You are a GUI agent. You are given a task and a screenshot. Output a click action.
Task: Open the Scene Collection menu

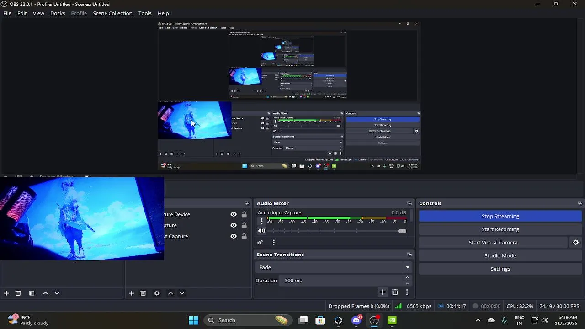pyautogui.click(x=112, y=13)
